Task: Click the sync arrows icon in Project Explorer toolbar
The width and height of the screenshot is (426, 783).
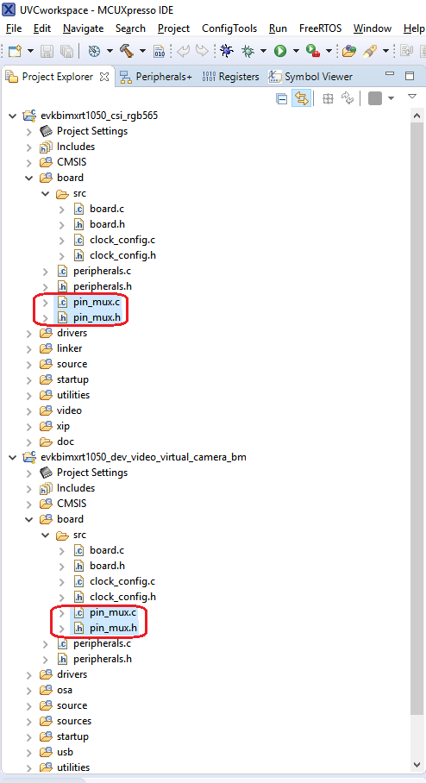Action: pos(347,98)
